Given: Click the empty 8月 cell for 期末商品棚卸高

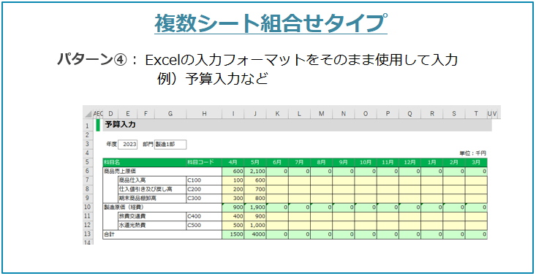Looking at the screenshot, I should point(321,198).
